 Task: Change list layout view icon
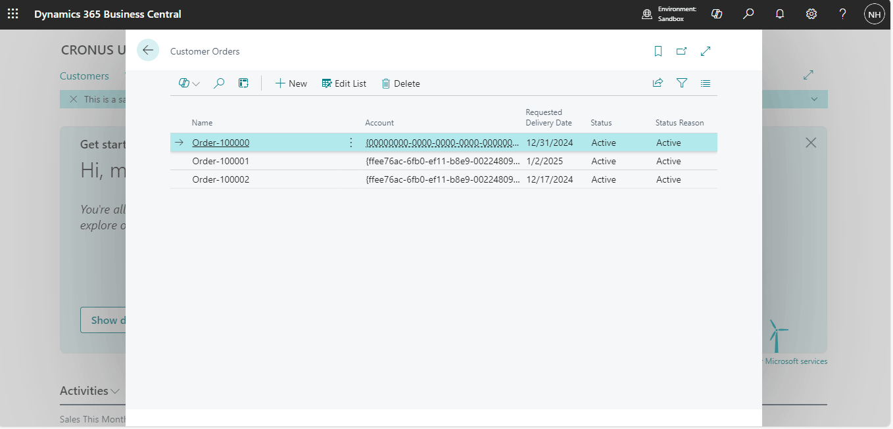[x=706, y=83]
